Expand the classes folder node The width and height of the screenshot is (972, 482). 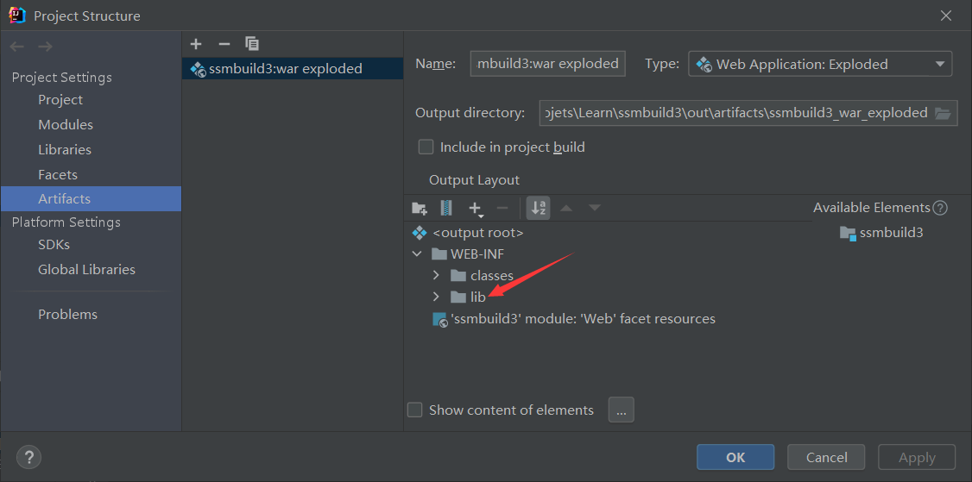[436, 276]
